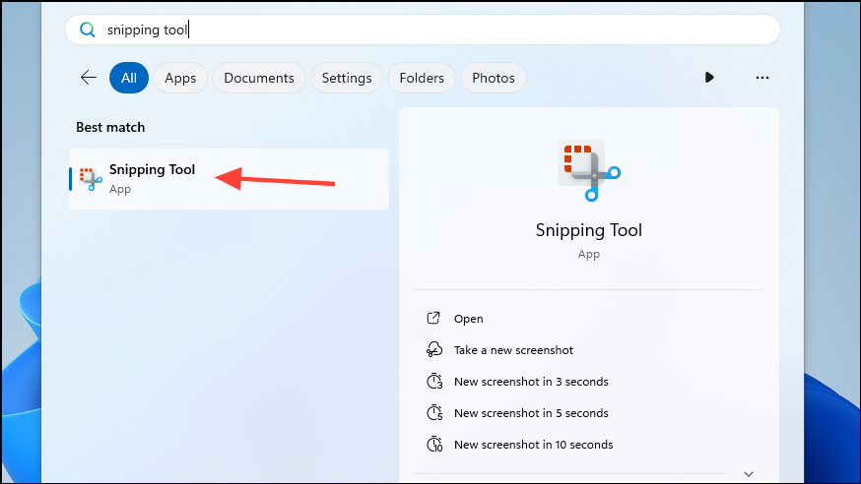861x484 pixels.
Task: Switch to the Folders filter tab
Action: click(422, 78)
